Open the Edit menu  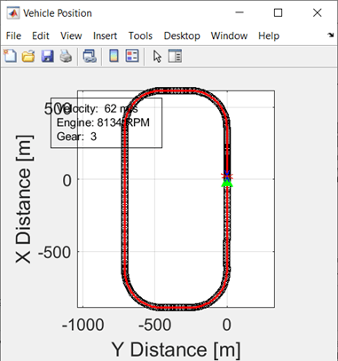click(x=41, y=35)
